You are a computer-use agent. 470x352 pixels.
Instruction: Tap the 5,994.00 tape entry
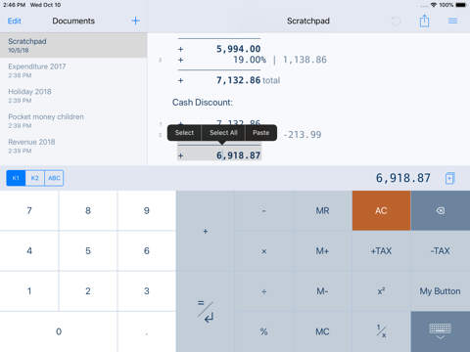[238, 49]
